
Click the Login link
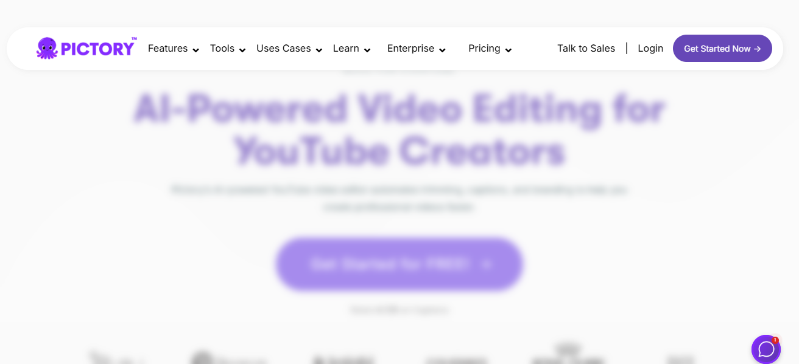[x=650, y=49]
